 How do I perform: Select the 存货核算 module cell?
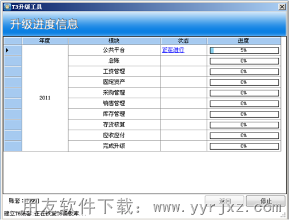(114, 125)
